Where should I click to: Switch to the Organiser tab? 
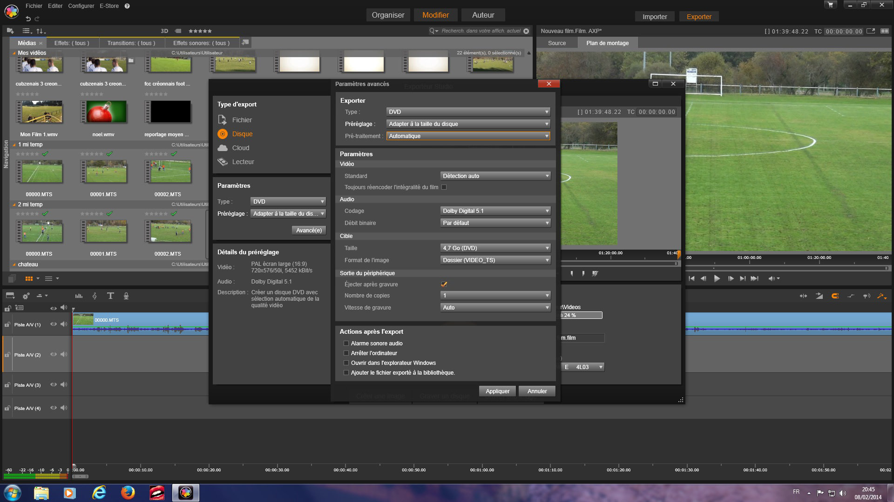click(388, 15)
